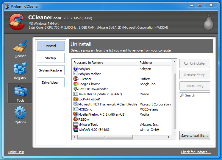Focus the Search input field

click(x=195, y=96)
